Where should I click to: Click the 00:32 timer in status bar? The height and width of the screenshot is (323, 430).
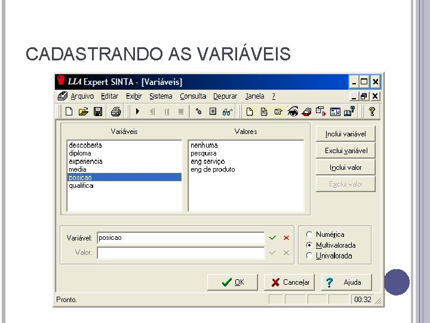pyautogui.click(x=363, y=299)
